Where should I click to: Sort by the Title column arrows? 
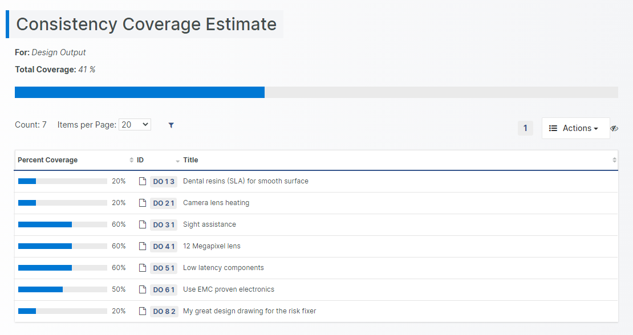614,160
